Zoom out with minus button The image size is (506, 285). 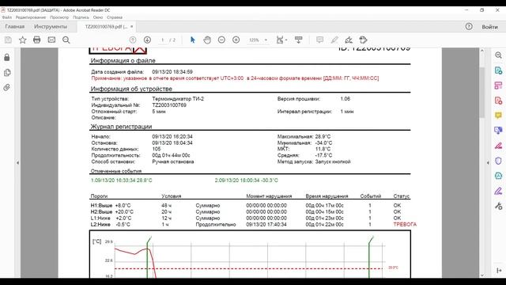pyautogui.click(x=221, y=40)
